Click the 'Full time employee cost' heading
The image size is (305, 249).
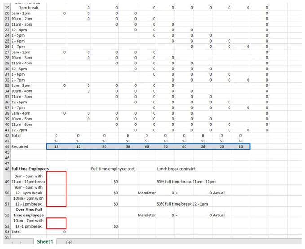tap(113, 169)
